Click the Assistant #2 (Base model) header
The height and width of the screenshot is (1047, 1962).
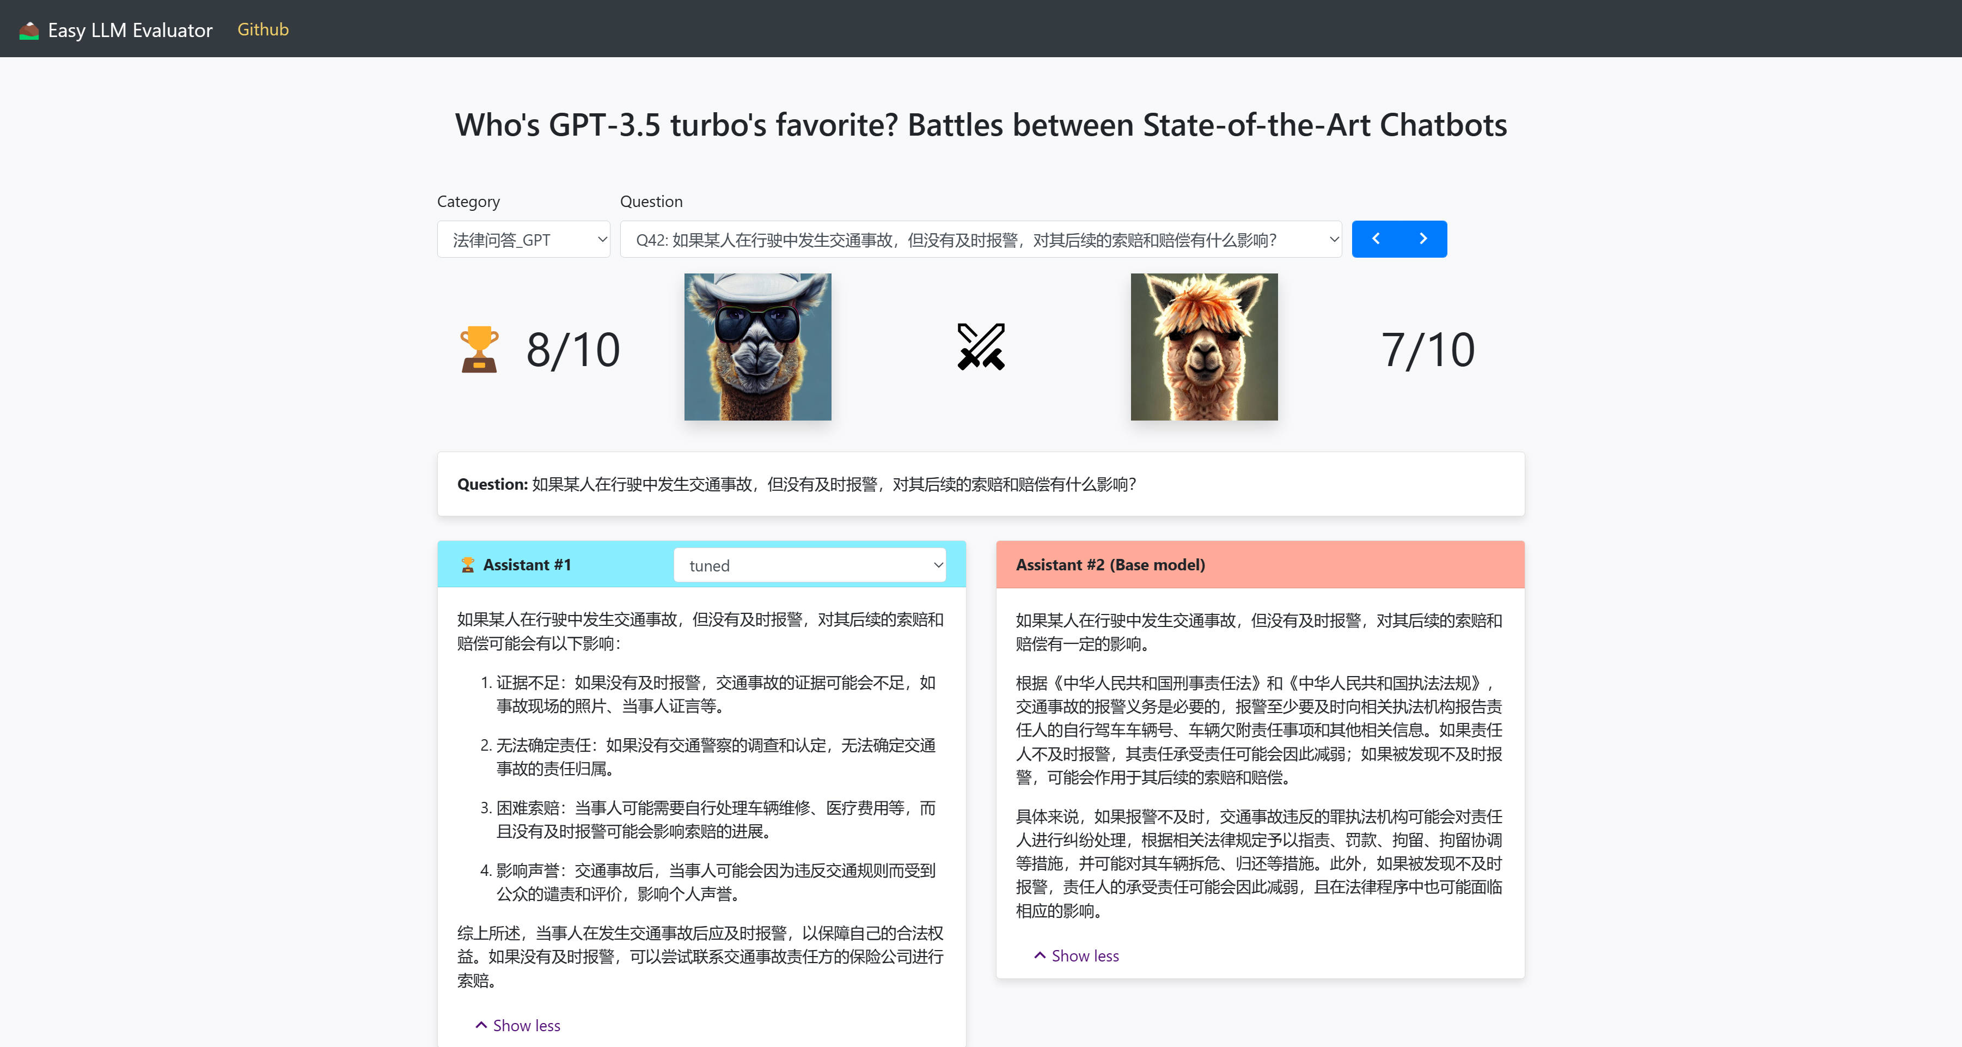click(1110, 565)
